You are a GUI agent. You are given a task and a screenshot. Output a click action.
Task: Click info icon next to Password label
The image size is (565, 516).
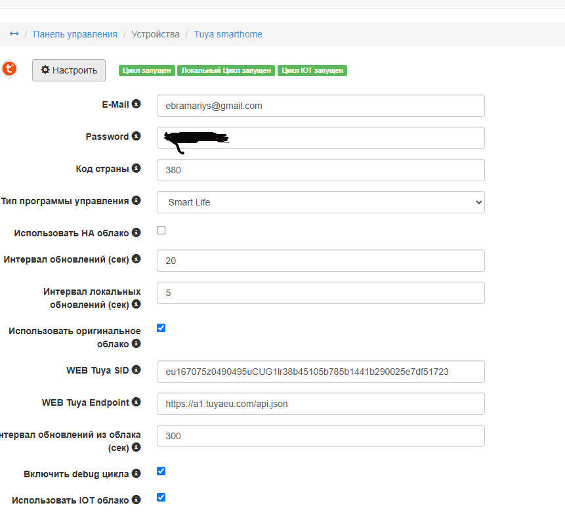coord(136,137)
